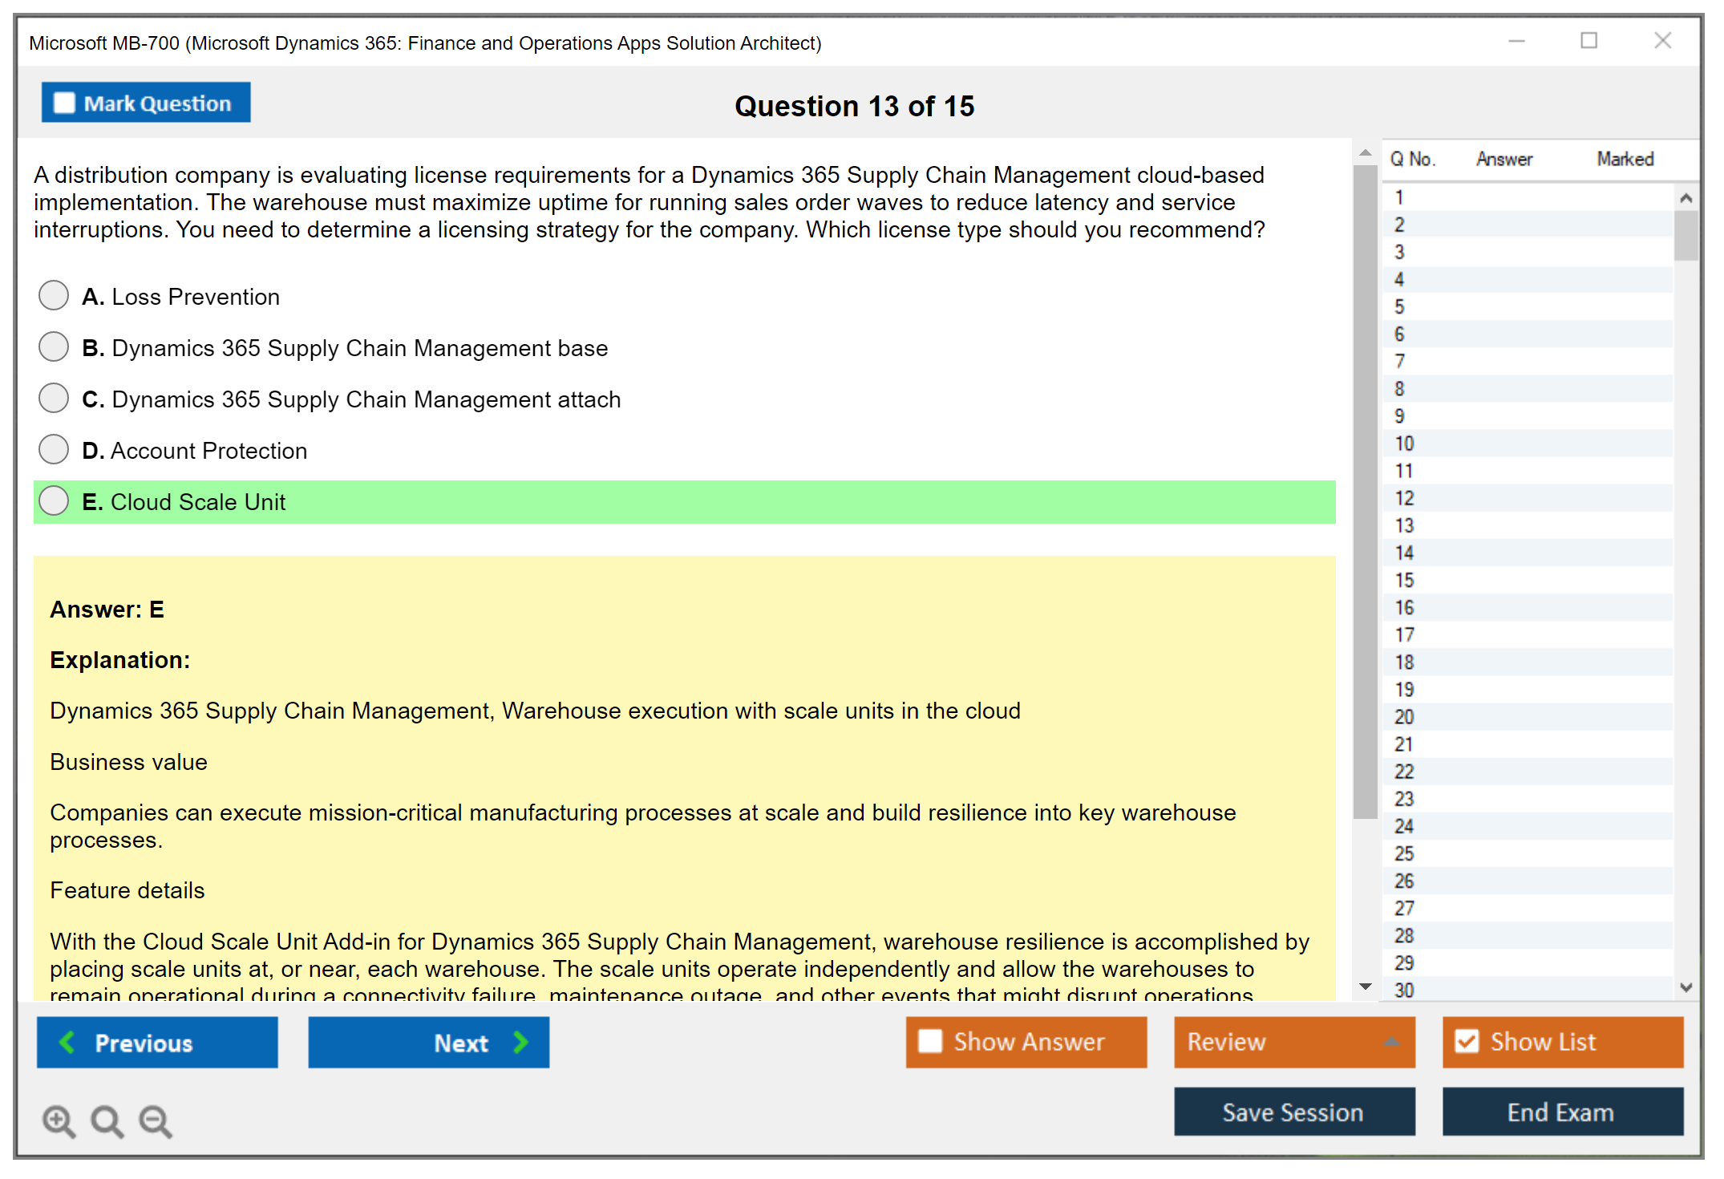Select question 13 in the list
The image size is (1724, 1179).
click(1404, 525)
